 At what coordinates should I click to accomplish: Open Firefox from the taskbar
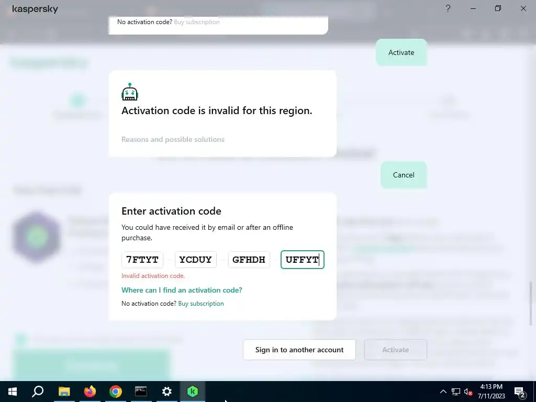pos(90,392)
